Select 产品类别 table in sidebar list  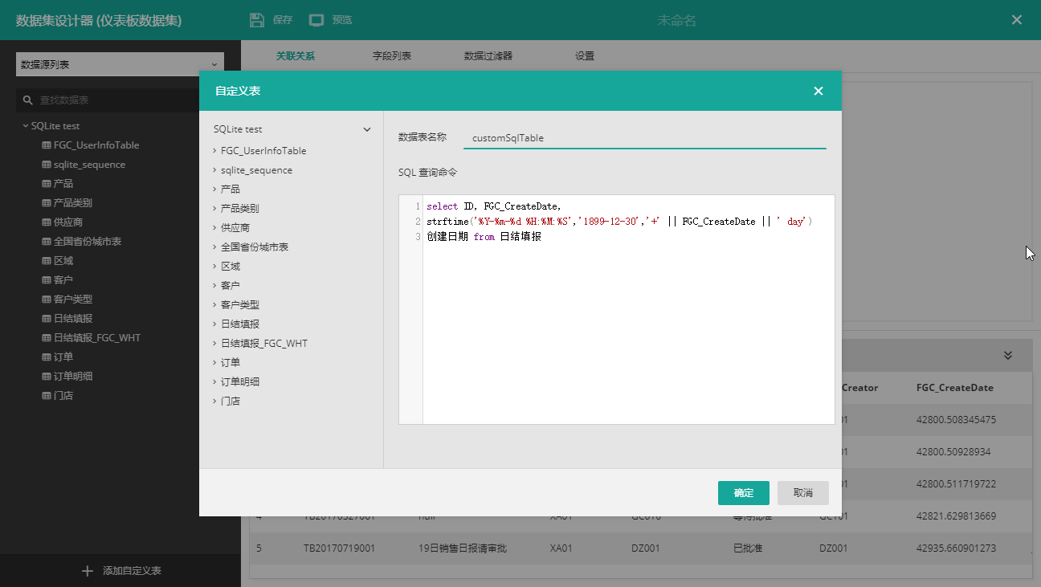72,203
